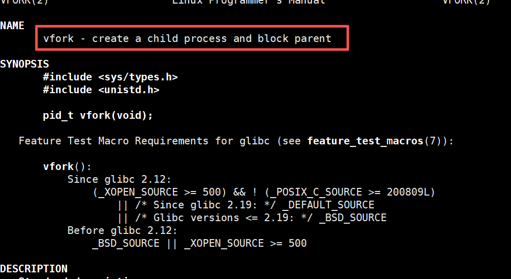
Task: Select the #include <sys/types.h> line
Action: [110, 77]
